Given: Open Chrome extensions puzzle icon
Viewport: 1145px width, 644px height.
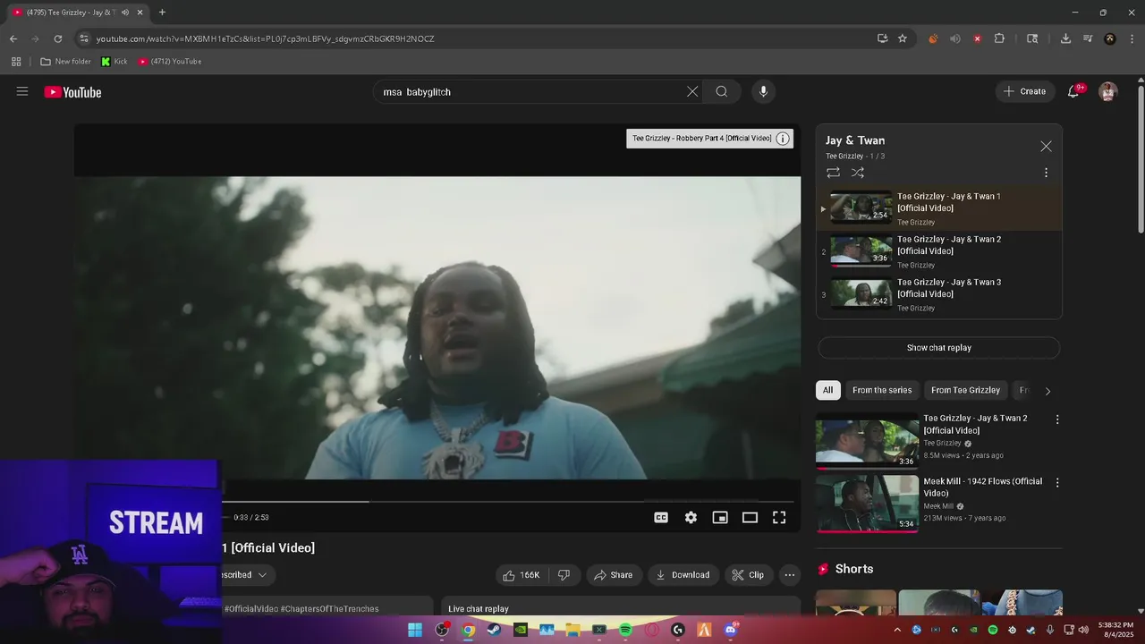Looking at the screenshot, I should [x=999, y=38].
